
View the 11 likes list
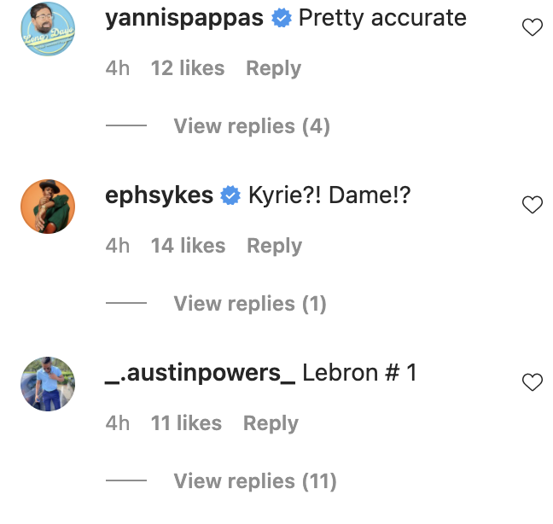coord(186,423)
